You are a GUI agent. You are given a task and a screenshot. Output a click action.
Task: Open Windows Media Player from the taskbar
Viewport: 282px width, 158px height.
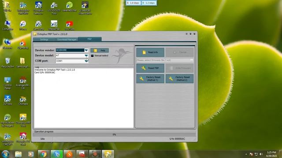pyautogui.click(x=31, y=154)
